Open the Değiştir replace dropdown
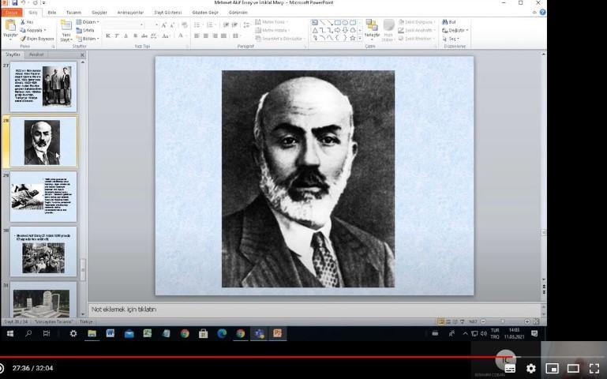607x379 pixels. pos(455,30)
